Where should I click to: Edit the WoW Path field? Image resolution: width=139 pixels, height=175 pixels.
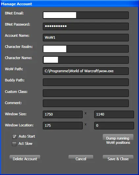(86, 71)
